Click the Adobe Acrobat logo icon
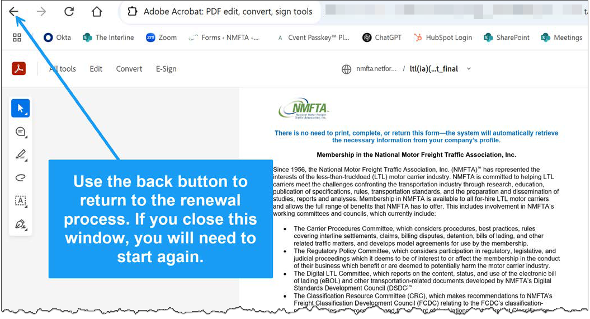Image resolution: width=590 pixels, height=319 pixels. click(x=19, y=69)
